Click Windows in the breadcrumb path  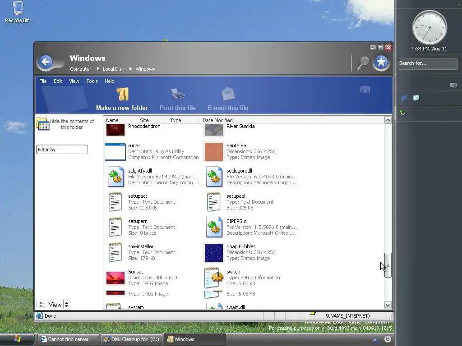click(x=145, y=69)
